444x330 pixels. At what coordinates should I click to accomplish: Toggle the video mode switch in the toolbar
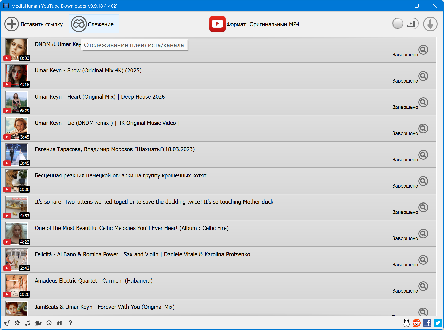click(405, 24)
